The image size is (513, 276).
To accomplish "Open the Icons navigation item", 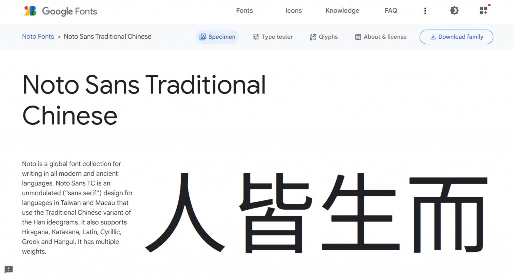I will click(x=294, y=11).
